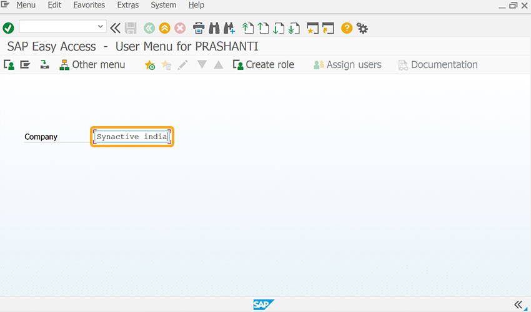Click the Company input field
This screenshot has height=312, width=531.
(x=132, y=137)
